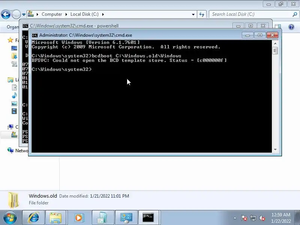The width and height of the screenshot is (300, 225).
Task: Open the recent pages dropdown arrow
Action: (x=24, y=15)
